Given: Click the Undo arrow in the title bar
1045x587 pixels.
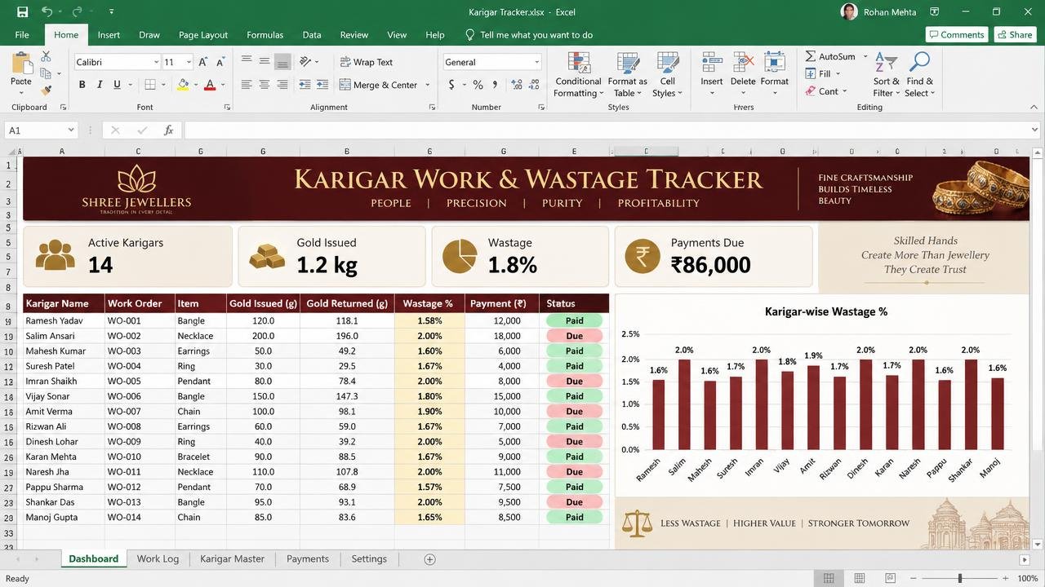Looking at the screenshot, I should 47,12.
